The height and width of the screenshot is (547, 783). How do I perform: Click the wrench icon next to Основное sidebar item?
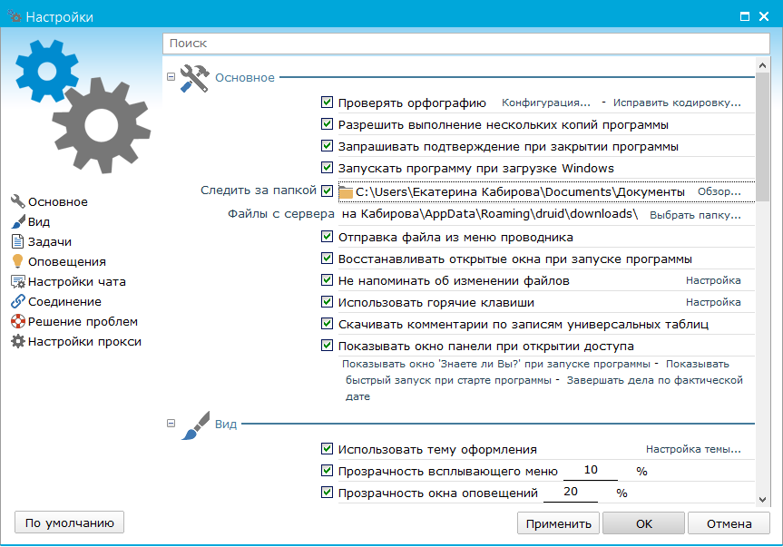[17, 202]
